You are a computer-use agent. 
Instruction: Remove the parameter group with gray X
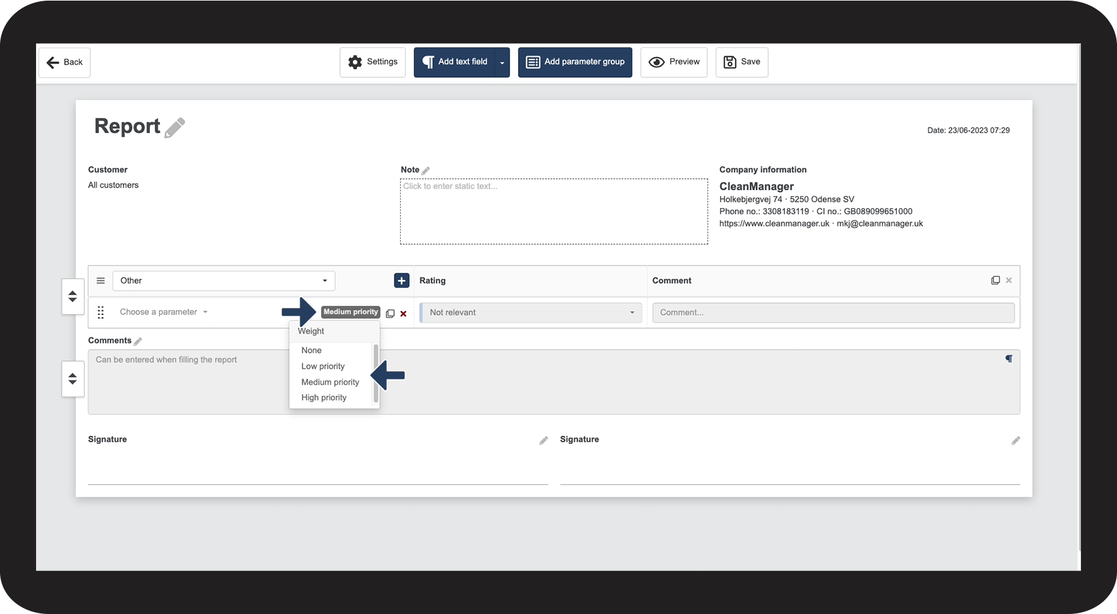(1009, 280)
